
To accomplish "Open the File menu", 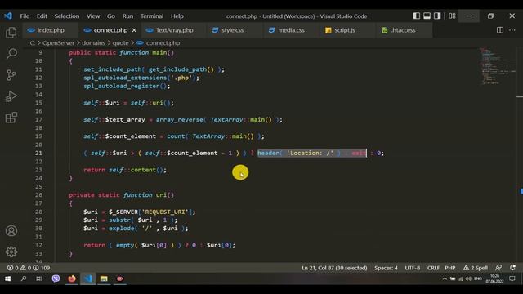I will click(25, 16).
